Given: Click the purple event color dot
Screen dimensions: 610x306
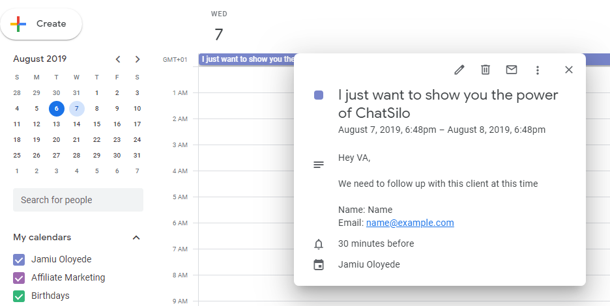Looking at the screenshot, I should point(319,95).
